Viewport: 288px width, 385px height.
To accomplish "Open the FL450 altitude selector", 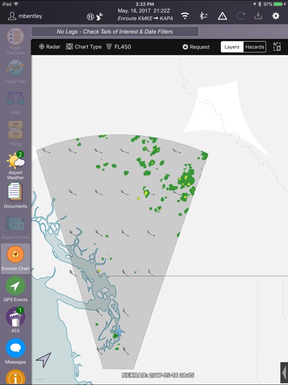I will (x=118, y=47).
